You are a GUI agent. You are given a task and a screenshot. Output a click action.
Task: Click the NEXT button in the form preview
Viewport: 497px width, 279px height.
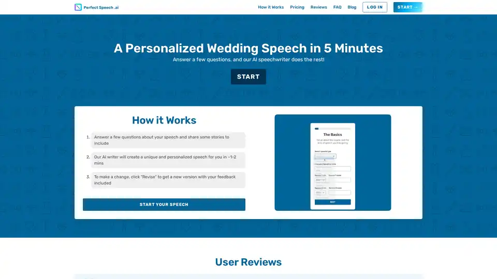pyautogui.click(x=332, y=202)
